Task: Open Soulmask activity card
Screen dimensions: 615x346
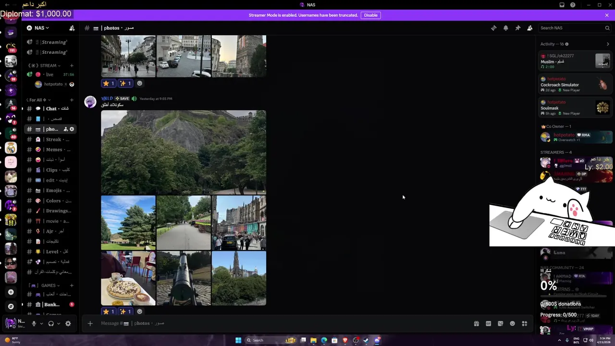Action: [x=575, y=108]
